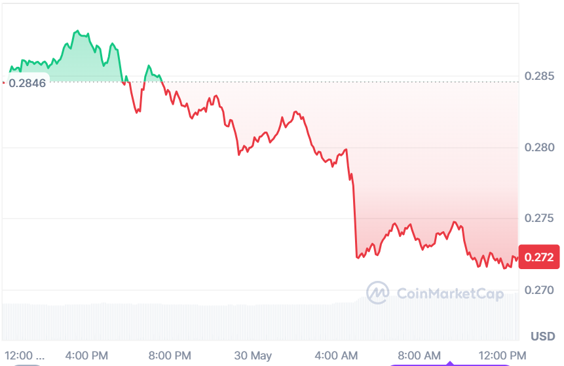Image resolution: width=564 pixels, height=366 pixels.
Task: Select the red 0.272 current price tag
Action: [x=538, y=257]
